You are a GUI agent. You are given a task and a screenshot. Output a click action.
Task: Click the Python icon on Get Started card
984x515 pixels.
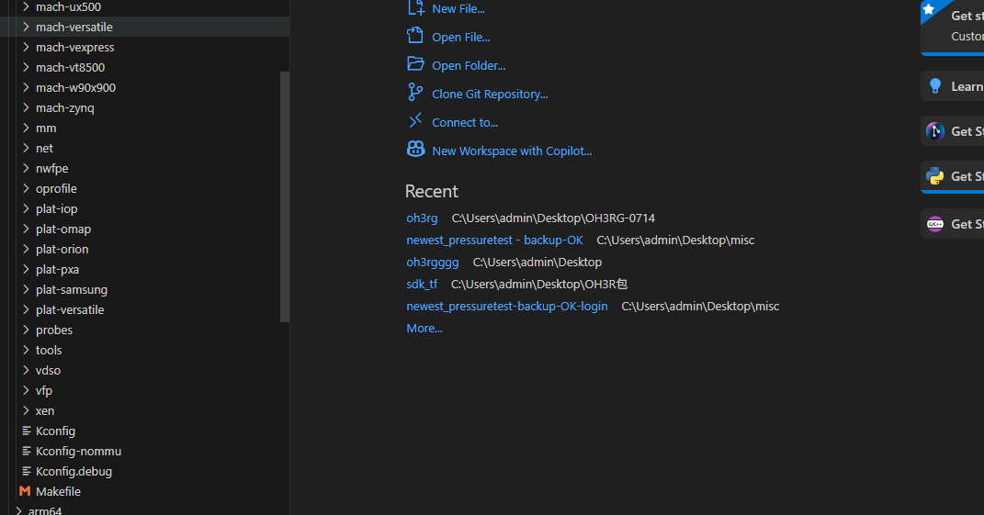point(935,176)
